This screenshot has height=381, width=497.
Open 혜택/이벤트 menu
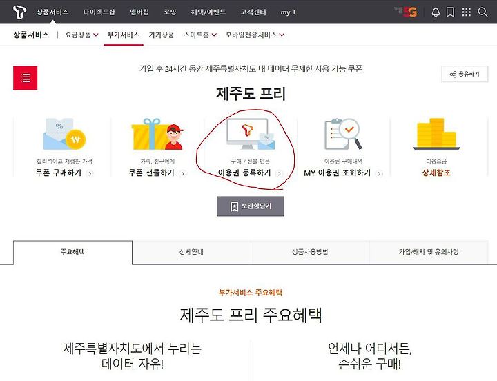208,12
